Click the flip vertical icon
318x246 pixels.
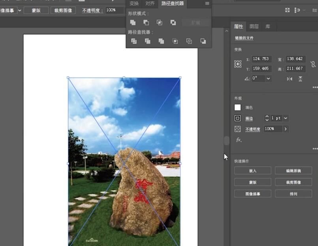pos(300,79)
